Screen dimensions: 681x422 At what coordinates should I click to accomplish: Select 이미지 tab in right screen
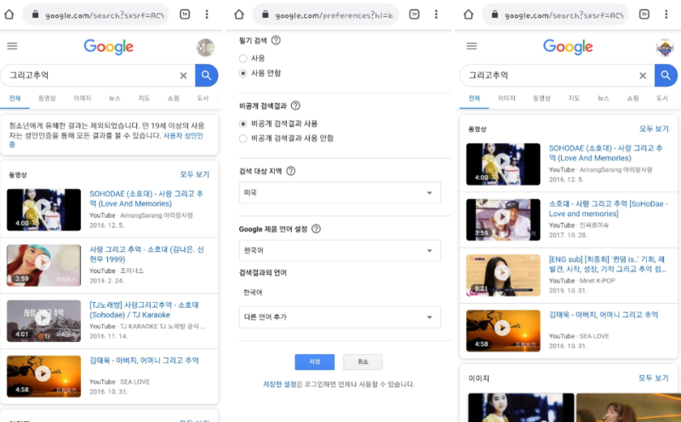506,99
